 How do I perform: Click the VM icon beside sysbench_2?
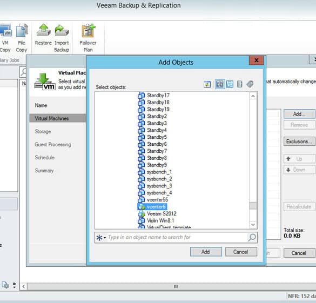click(142, 179)
